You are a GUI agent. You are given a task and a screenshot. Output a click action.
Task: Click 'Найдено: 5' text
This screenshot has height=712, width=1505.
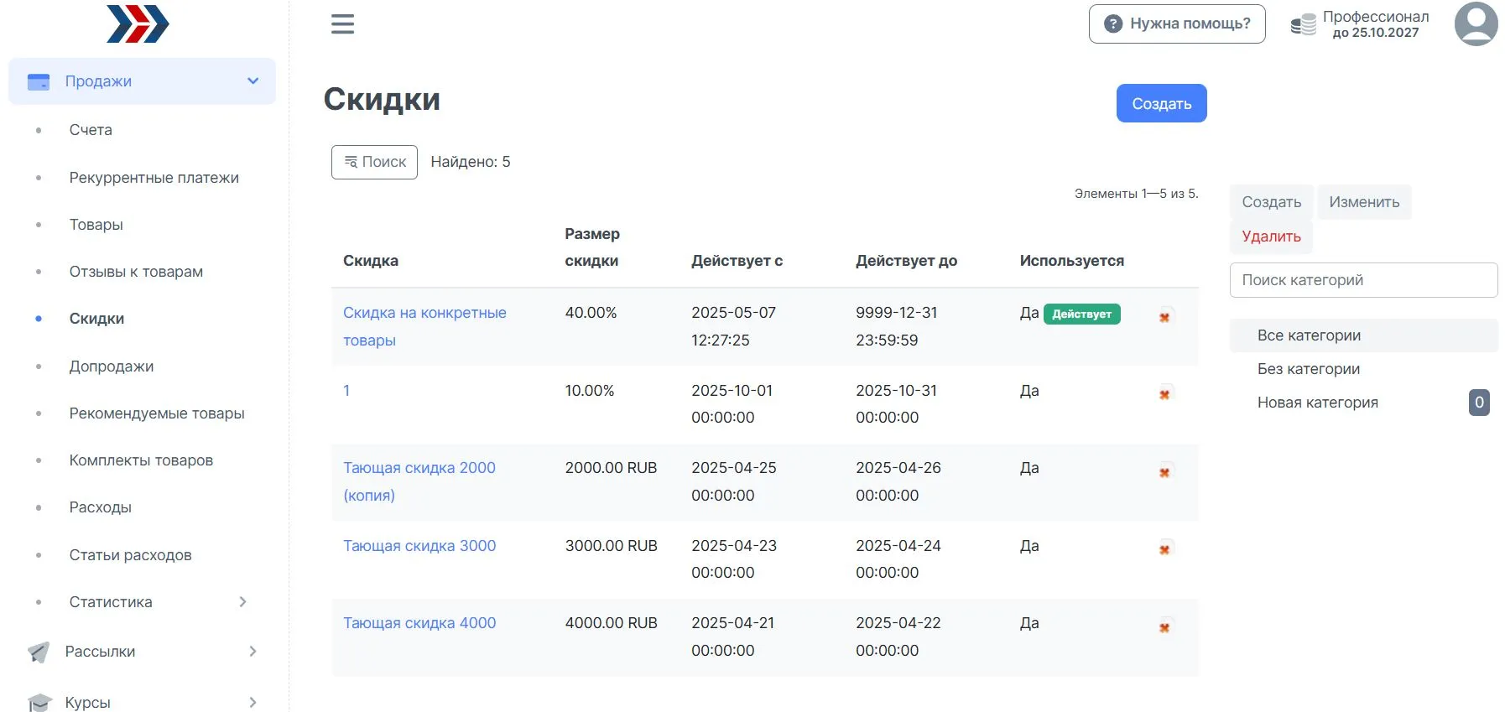point(471,162)
